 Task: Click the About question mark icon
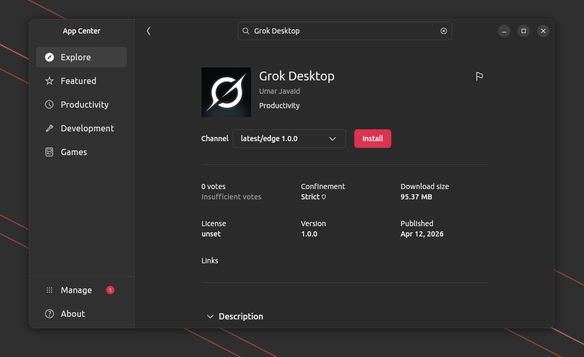click(49, 314)
